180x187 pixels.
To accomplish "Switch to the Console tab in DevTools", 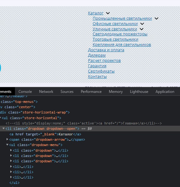I will pyautogui.click(x=25, y=92).
